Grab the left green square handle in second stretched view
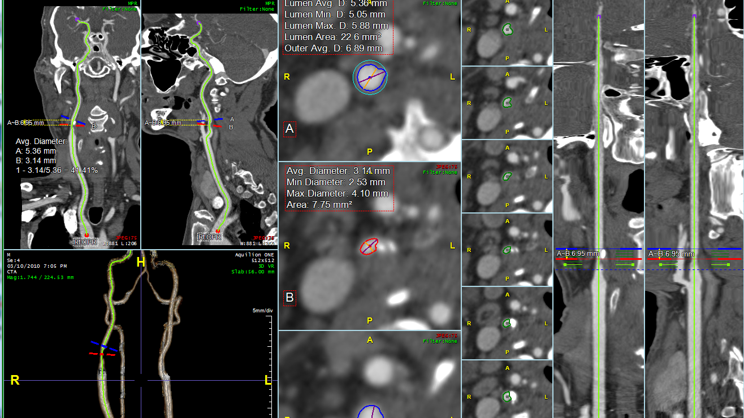This screenshot has width=744, height=418. click(660, 264)
